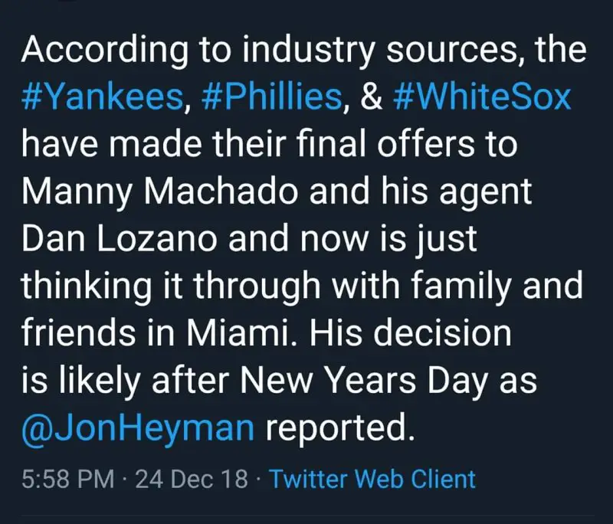This screenshot has width=613, height=524.
Task: Click the ampersand before #WhiteSox
Action: tap(371, 100)
